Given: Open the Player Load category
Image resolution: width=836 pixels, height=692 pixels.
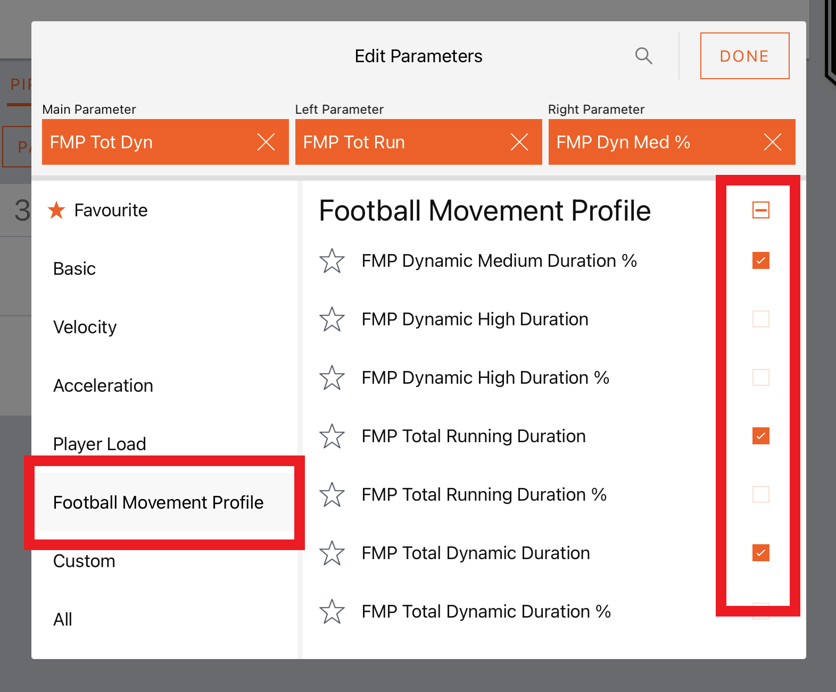Looking at the screenshot, I should coord(164,444).
